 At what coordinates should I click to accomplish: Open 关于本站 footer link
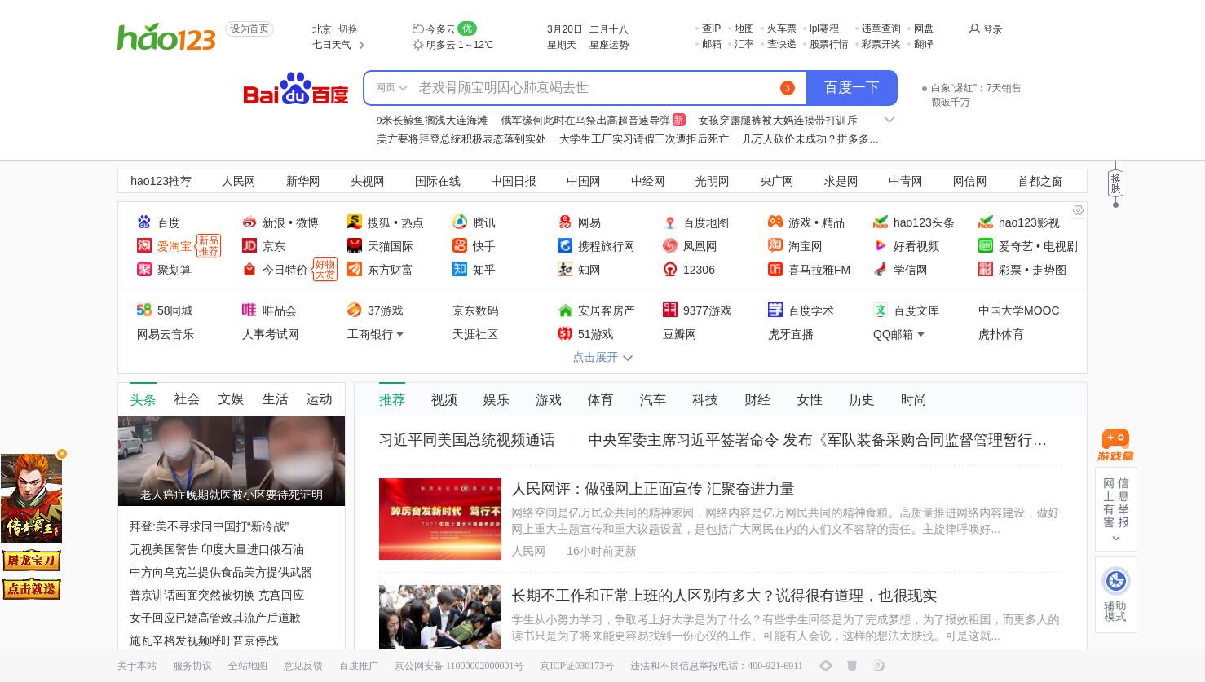[x=137, y=666]
